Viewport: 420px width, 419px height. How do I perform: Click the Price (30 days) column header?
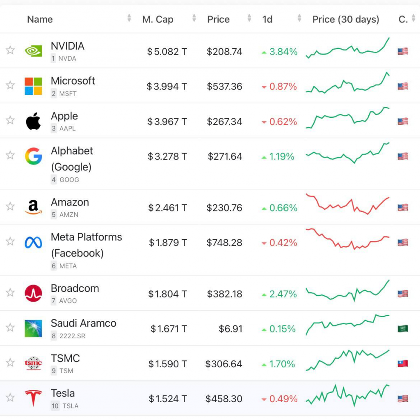(345, 19)
